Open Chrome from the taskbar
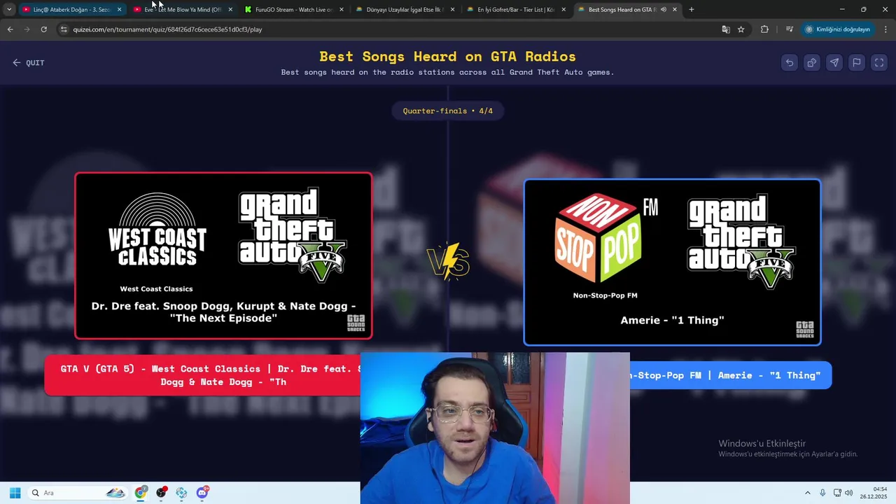896x504 pixels. point(141,493)
